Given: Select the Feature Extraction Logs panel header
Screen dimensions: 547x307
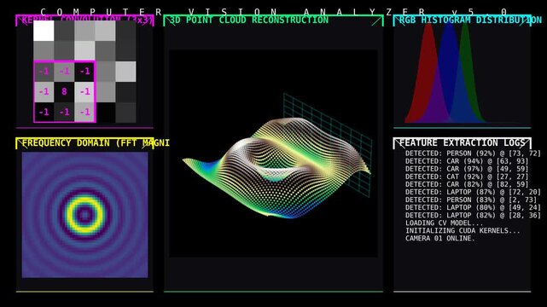Looking at the screenshot, I should click(x=463, y=143).
